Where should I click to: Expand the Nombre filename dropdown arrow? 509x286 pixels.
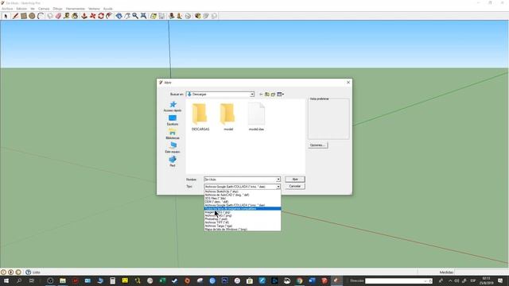pos(278,180)
